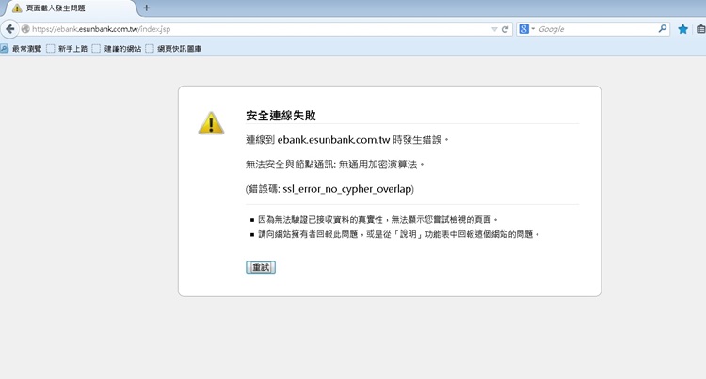
Task: Open the 新手上路 bookmark
Action: pos(67,48)
